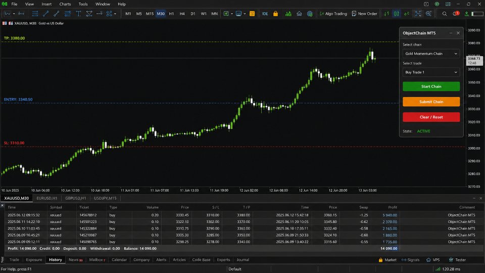Viewport: 485px width, 273px height.
Task: Switch timeframe to H1
Action: coord(171,14)
